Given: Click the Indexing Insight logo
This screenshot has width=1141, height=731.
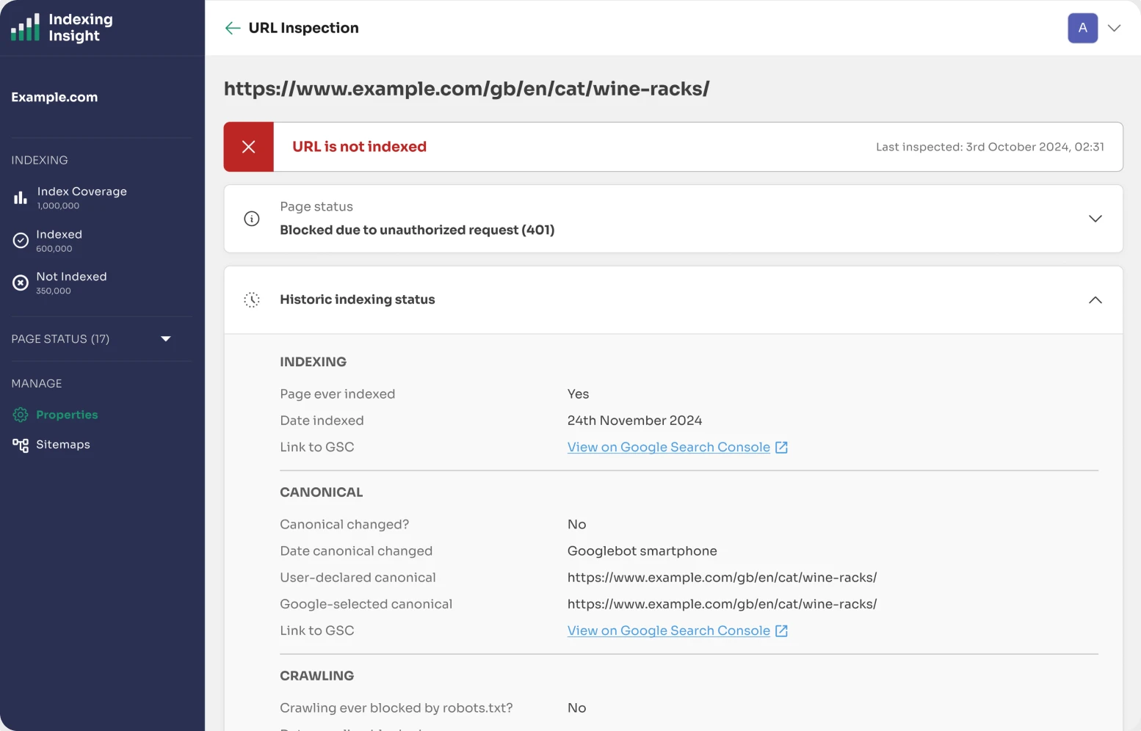Looking at the screenshot, I should point(62,28).
